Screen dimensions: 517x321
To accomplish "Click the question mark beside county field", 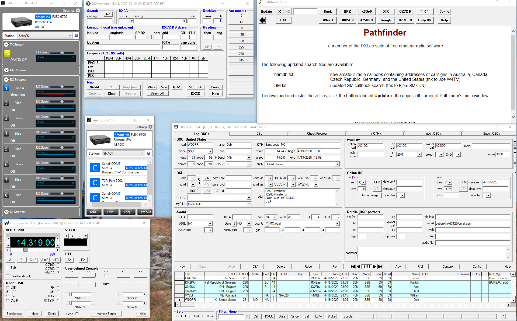I will coord(267,224).
